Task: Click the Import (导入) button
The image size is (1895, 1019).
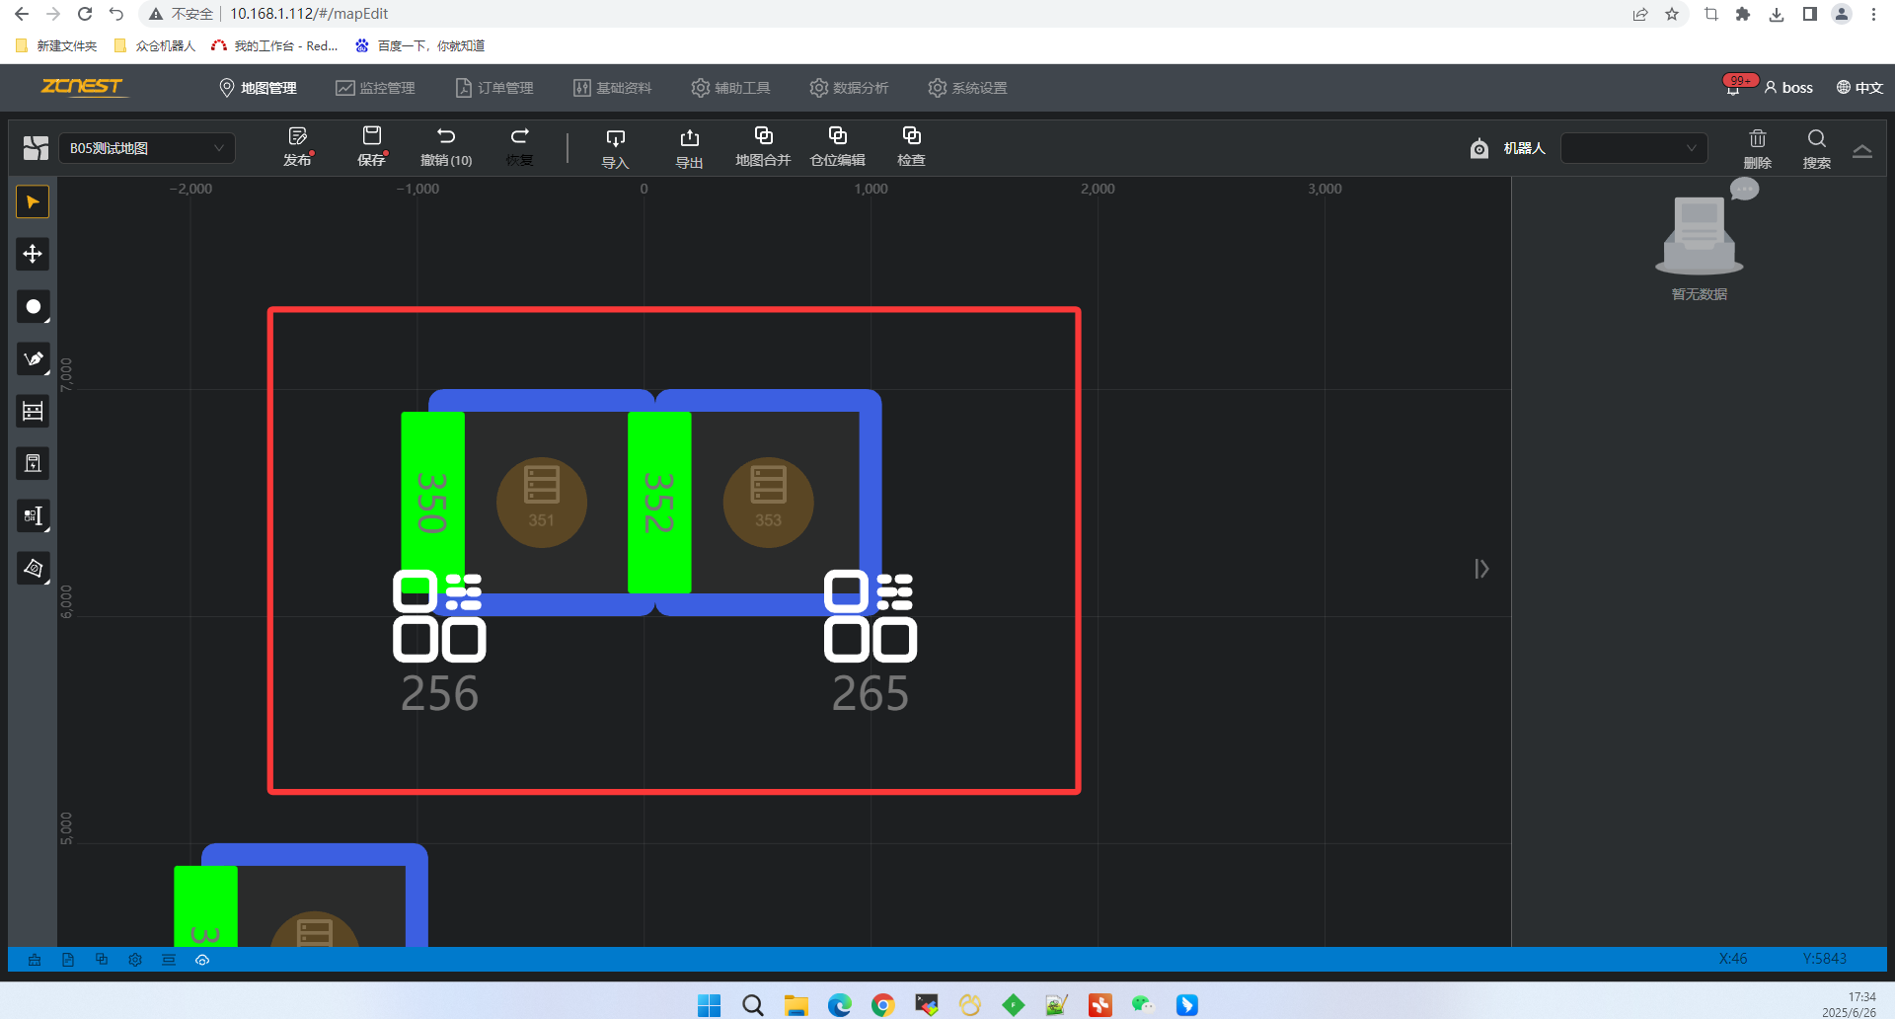Action: coord(615,149)
